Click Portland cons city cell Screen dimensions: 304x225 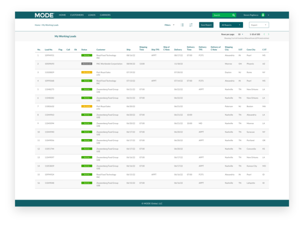click(251, 140)
